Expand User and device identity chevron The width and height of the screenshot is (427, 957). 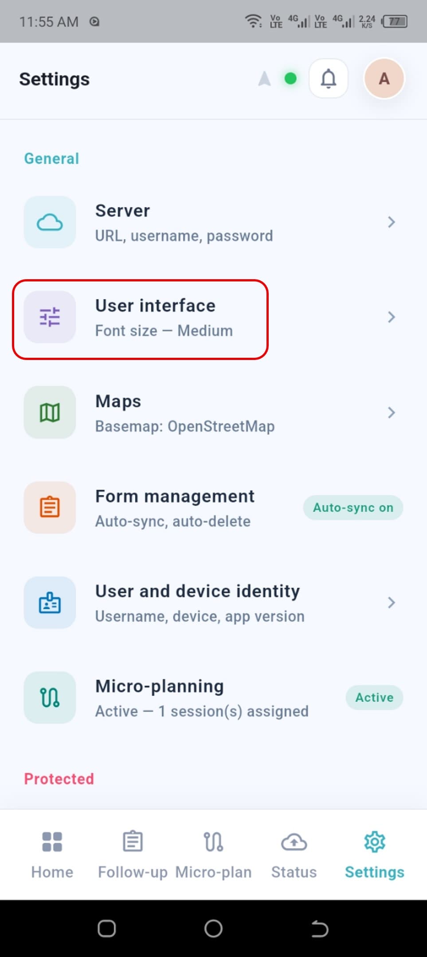[x=391, y=602]
